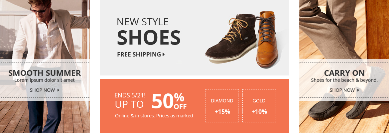Viewport: 389px width, 133px height.
Task: Select the dark brown suede boot image
Action: 231,39
